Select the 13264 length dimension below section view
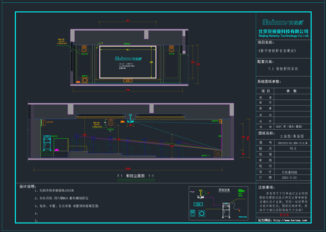 click(x=128, y=169)
